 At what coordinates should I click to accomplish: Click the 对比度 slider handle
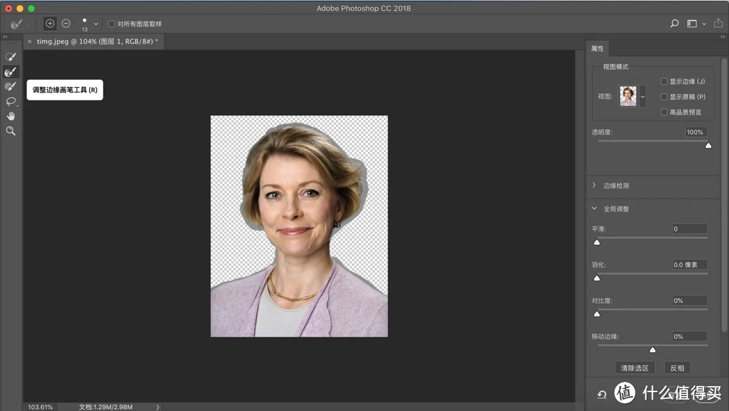(x=597, y=314)
